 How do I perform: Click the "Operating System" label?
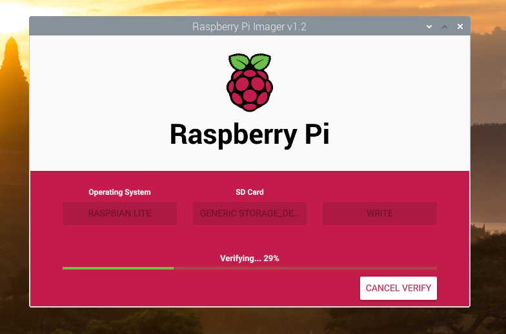119,192
